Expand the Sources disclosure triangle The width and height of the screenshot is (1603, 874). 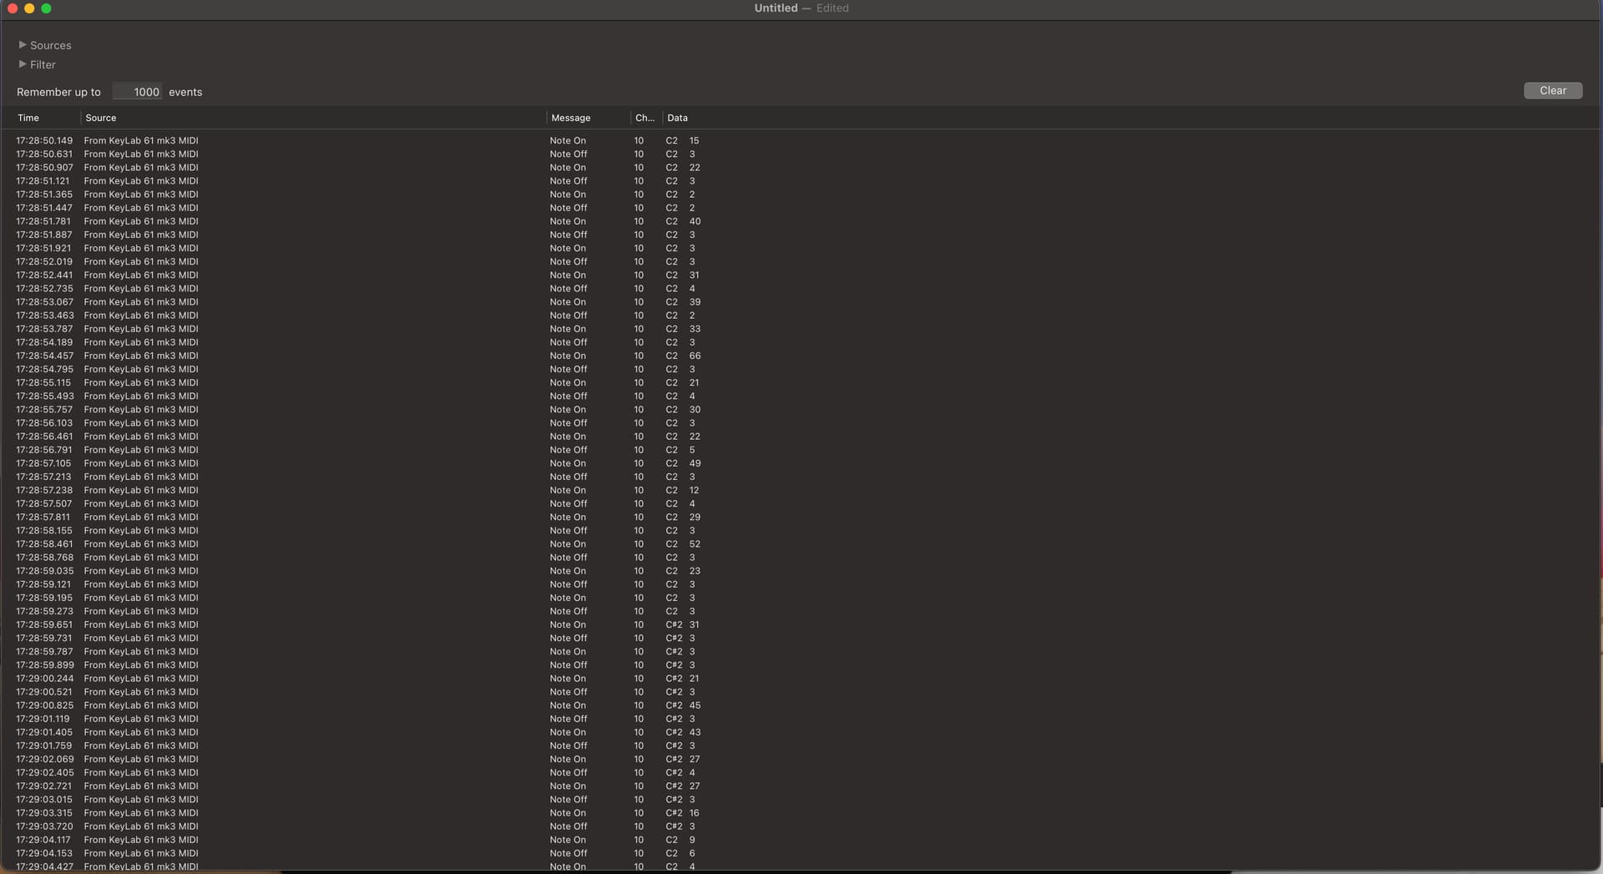pos(23,45)
